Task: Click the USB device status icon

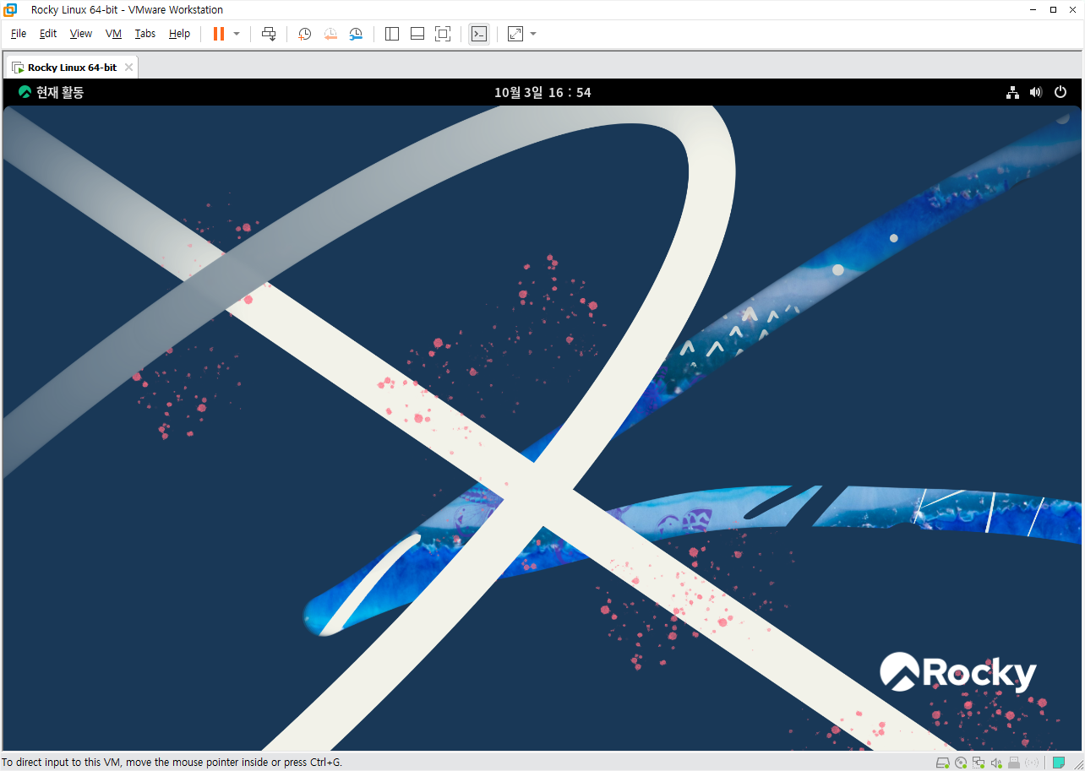Action: click(x=1014, y=763)
